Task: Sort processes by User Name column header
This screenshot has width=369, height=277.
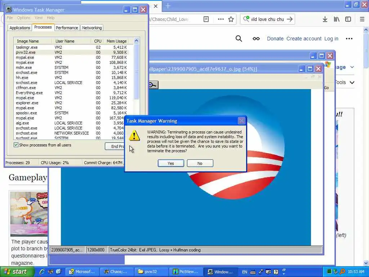Action: click(x=72, y=41)
